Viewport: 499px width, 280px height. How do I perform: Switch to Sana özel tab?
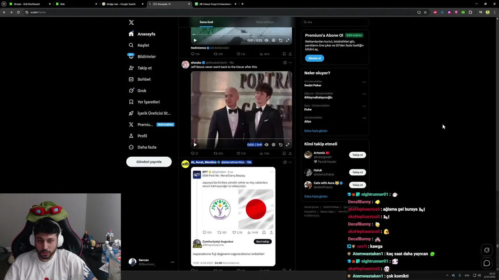pos(206,22)
